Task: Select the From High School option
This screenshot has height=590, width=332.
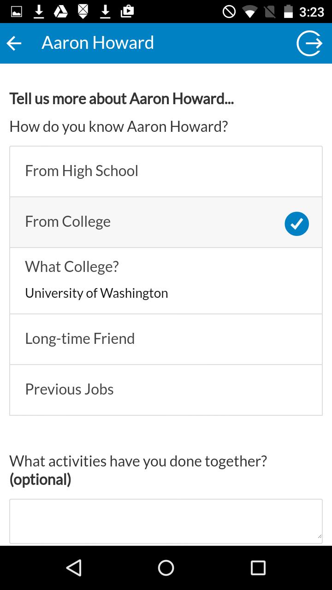Action: coord(166,171)
